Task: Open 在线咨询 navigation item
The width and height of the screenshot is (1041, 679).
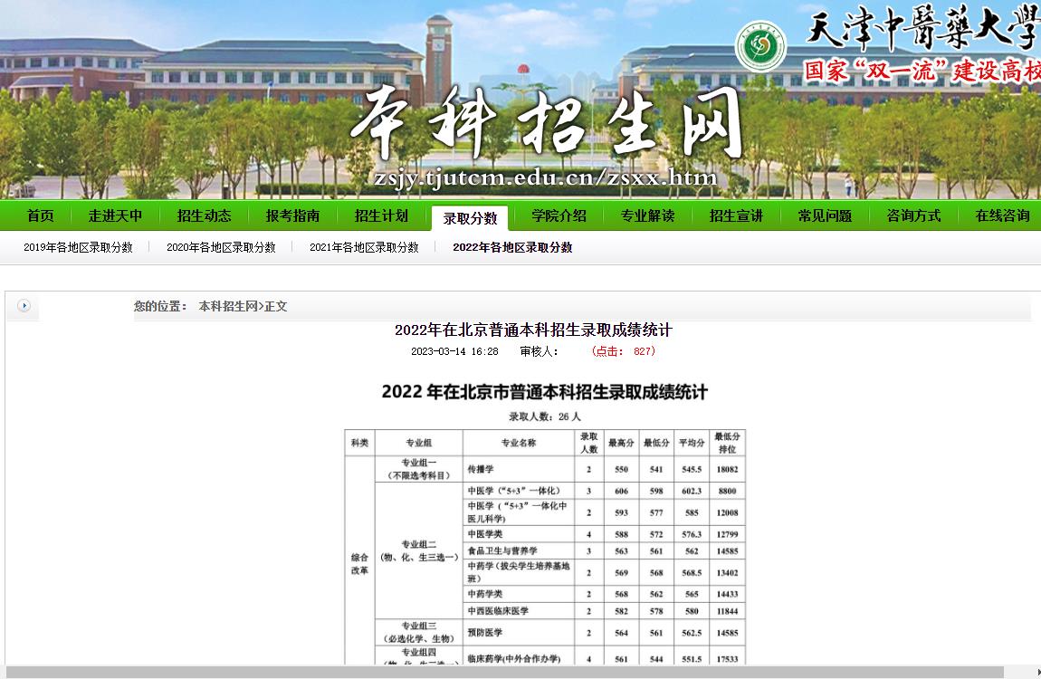Action: click(1002, 215)
